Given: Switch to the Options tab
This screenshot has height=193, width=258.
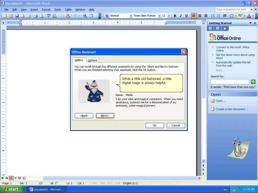Looking at the screenshot, I should tap(92, 60).
